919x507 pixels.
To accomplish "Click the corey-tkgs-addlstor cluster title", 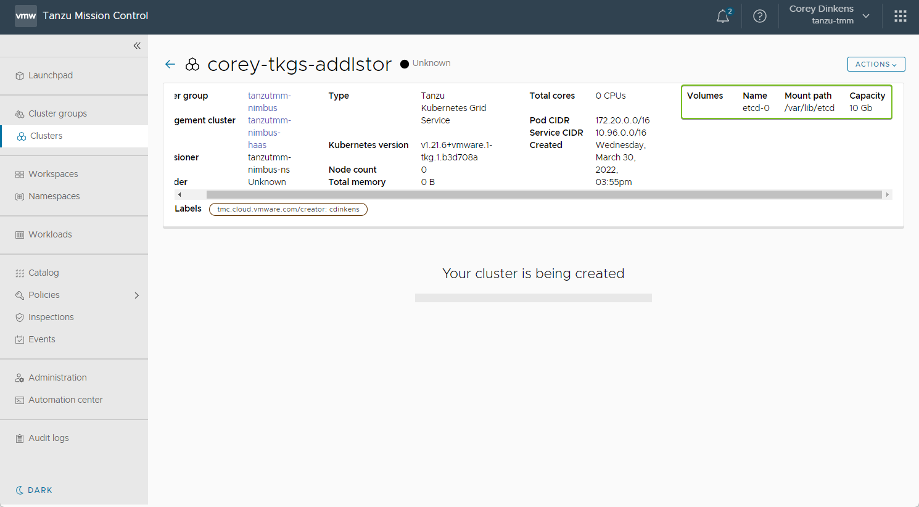I will [299, 64].
